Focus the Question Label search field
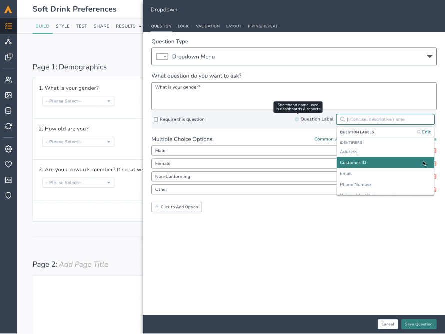This screenshot has height=334, width=445. 385,119
